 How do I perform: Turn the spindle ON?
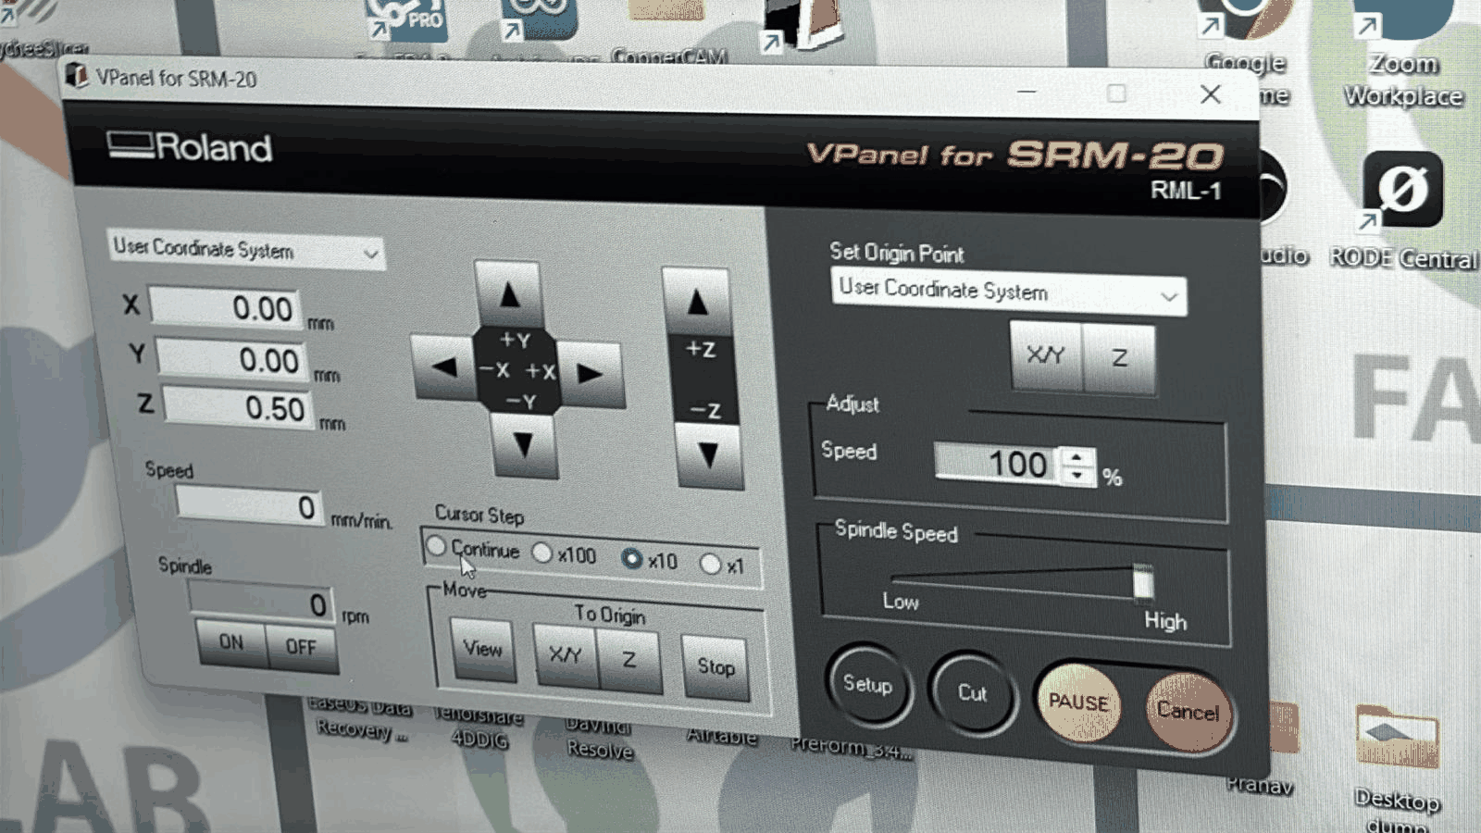(x=231, y=641)
